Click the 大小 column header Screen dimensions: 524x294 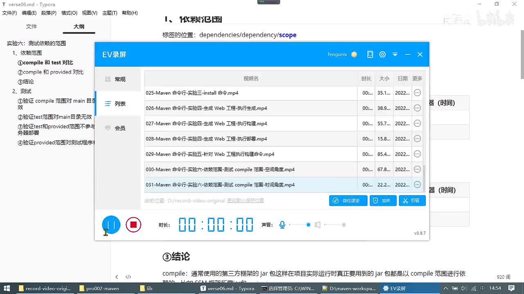(384, 78)
